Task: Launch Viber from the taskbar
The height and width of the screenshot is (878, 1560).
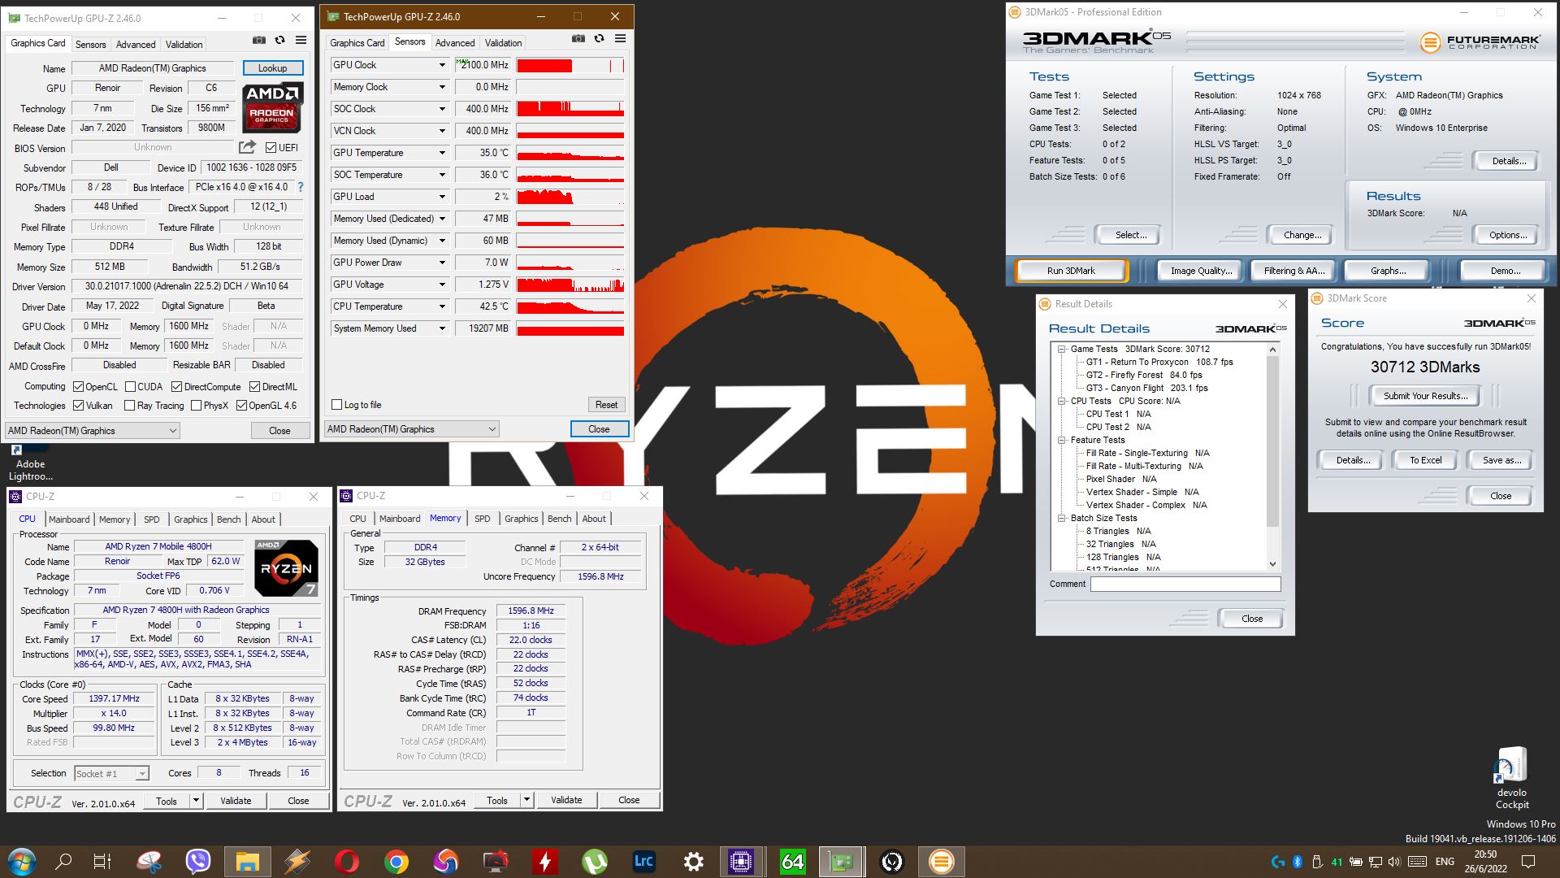Action: point(197,861)
